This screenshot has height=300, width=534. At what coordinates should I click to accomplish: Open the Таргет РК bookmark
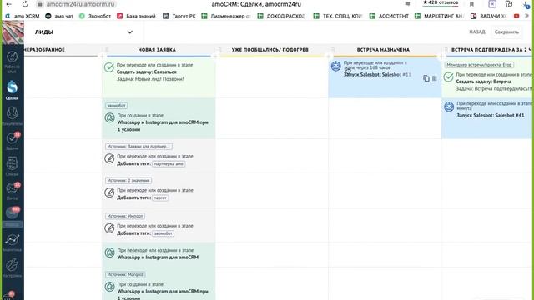[179, 16]
